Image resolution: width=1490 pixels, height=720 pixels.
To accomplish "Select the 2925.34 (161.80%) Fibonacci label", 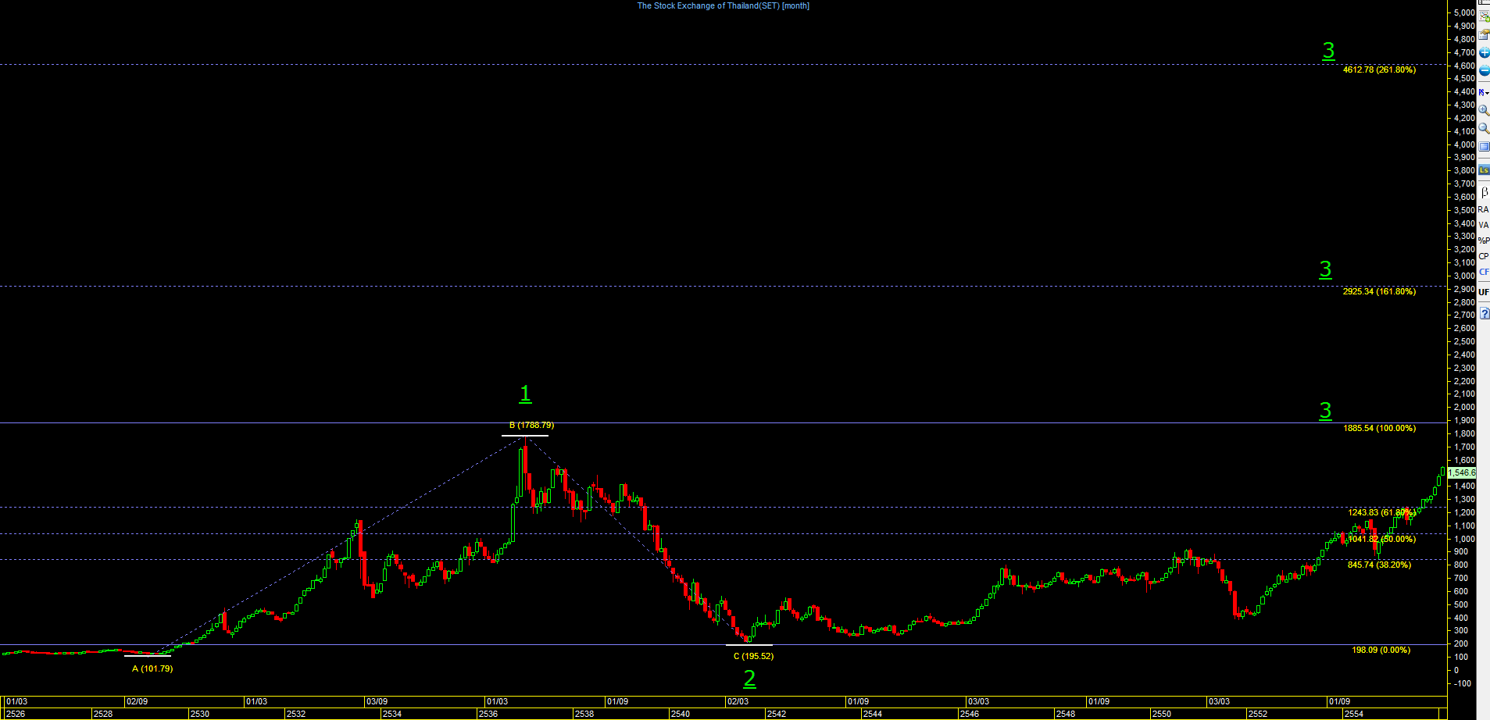I will tap(1379, 291).
